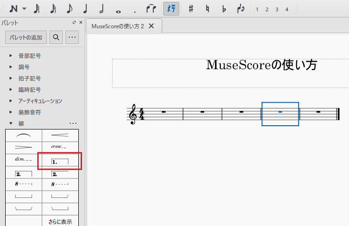Select the rest in first measure
Viewport: 349px width, 226px height.
point(164,112)
